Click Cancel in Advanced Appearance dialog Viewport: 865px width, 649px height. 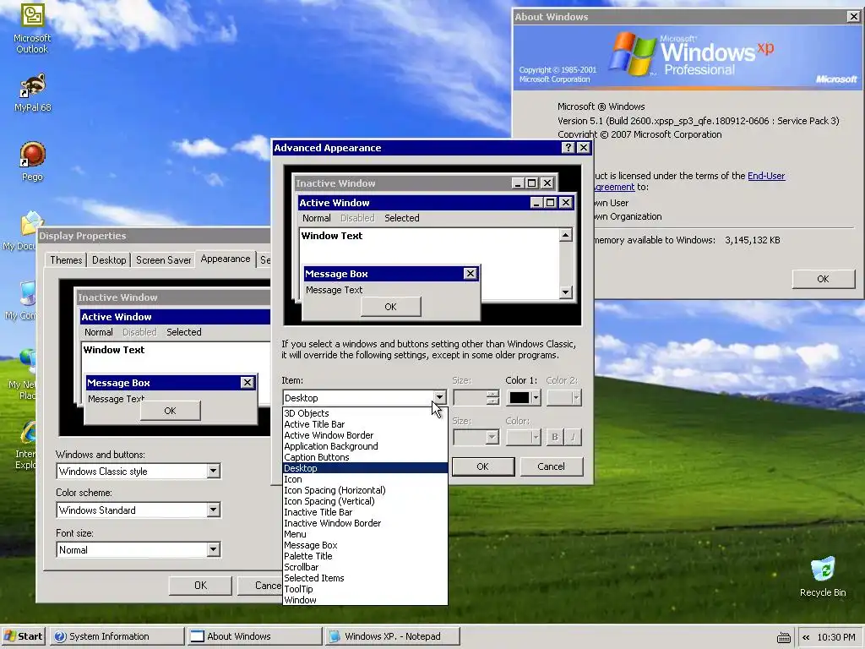pyautogui.click(x=551, y=466)
